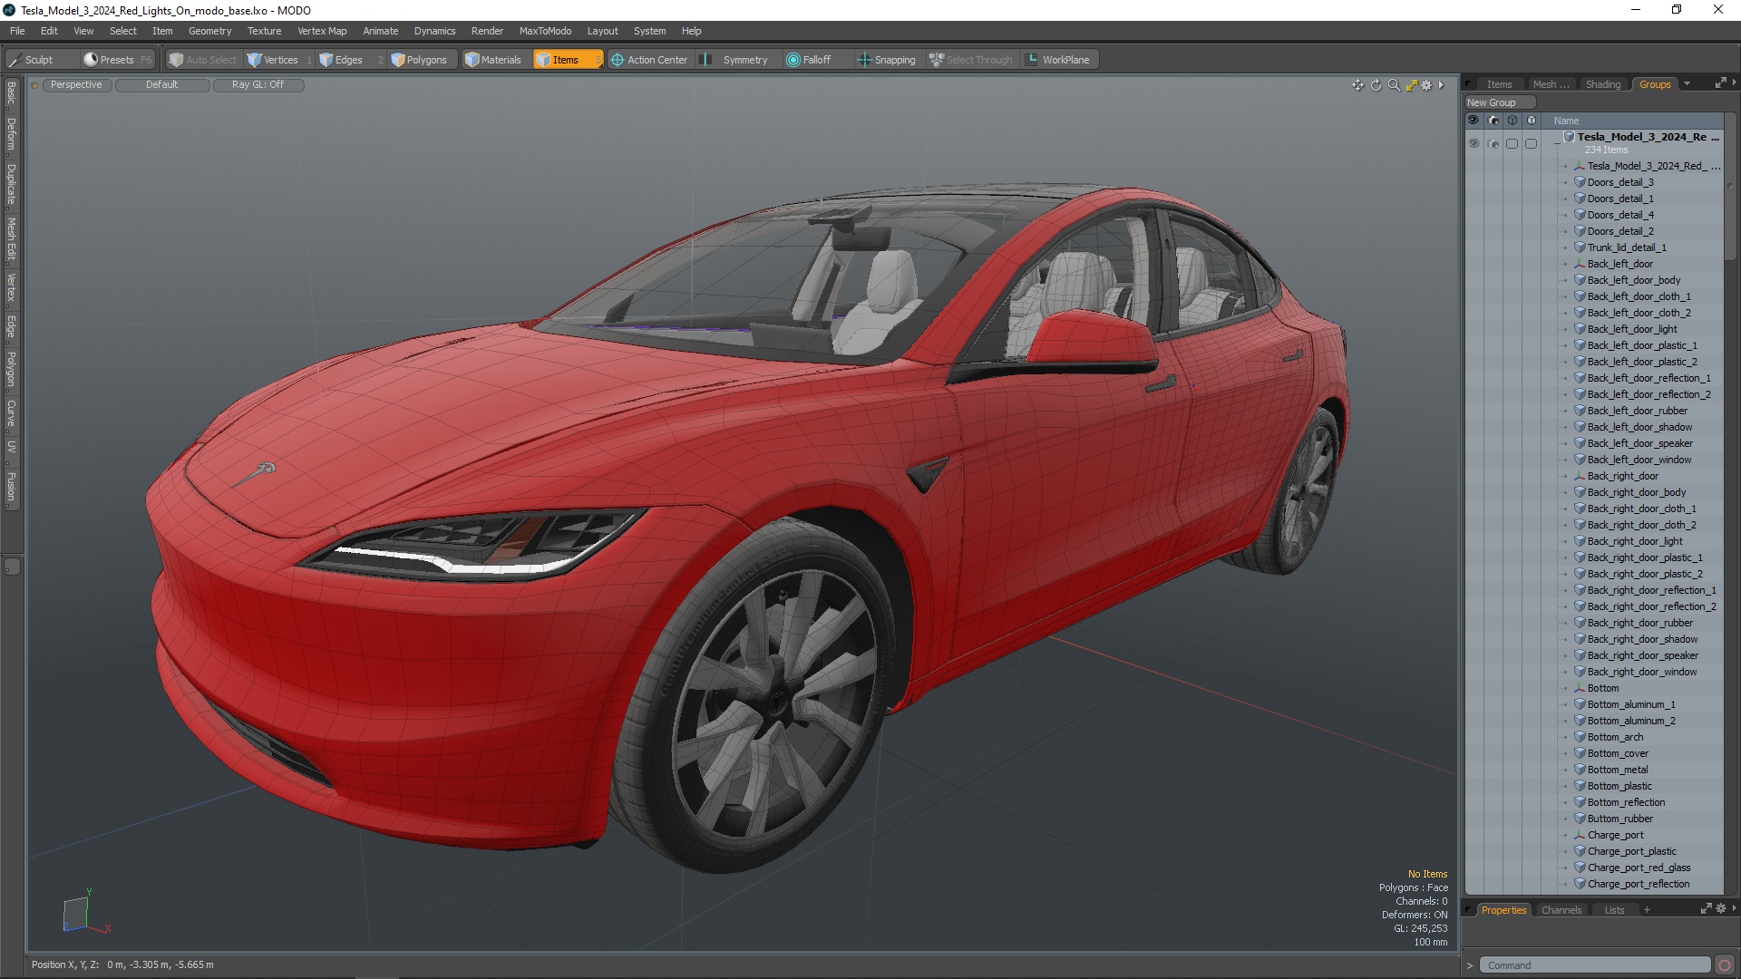The height and width of the screenshot is (979, 1741).
Task: Add new tab with plus button
Action: pos(1647,910)
